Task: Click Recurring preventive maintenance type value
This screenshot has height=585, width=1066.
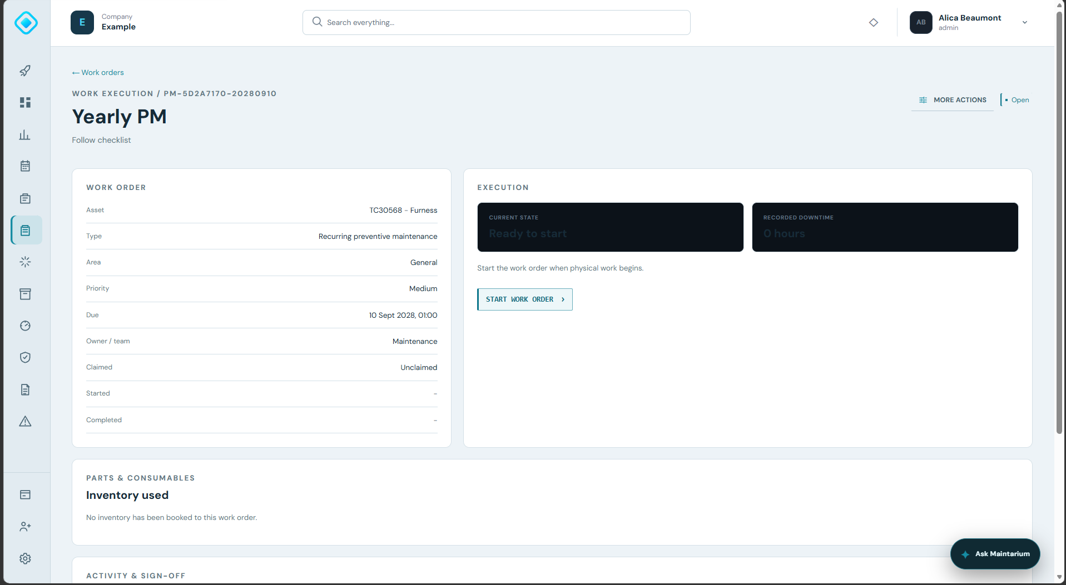Action: coord(378,236)
